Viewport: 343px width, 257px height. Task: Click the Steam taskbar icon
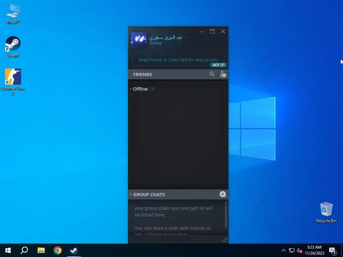click(74, 250)
